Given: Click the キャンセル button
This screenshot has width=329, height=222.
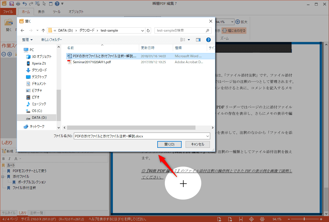Looking at the screenshot, I should [x=197, y=144].
